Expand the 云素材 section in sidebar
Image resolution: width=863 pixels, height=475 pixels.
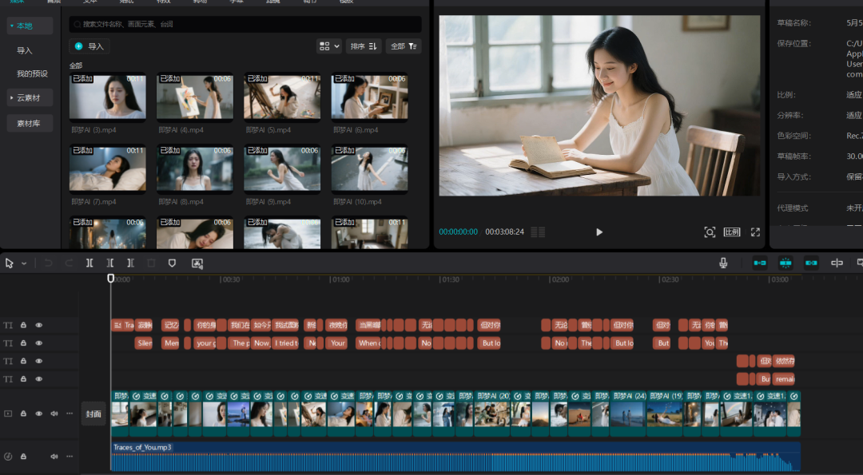tap(30, 97)
